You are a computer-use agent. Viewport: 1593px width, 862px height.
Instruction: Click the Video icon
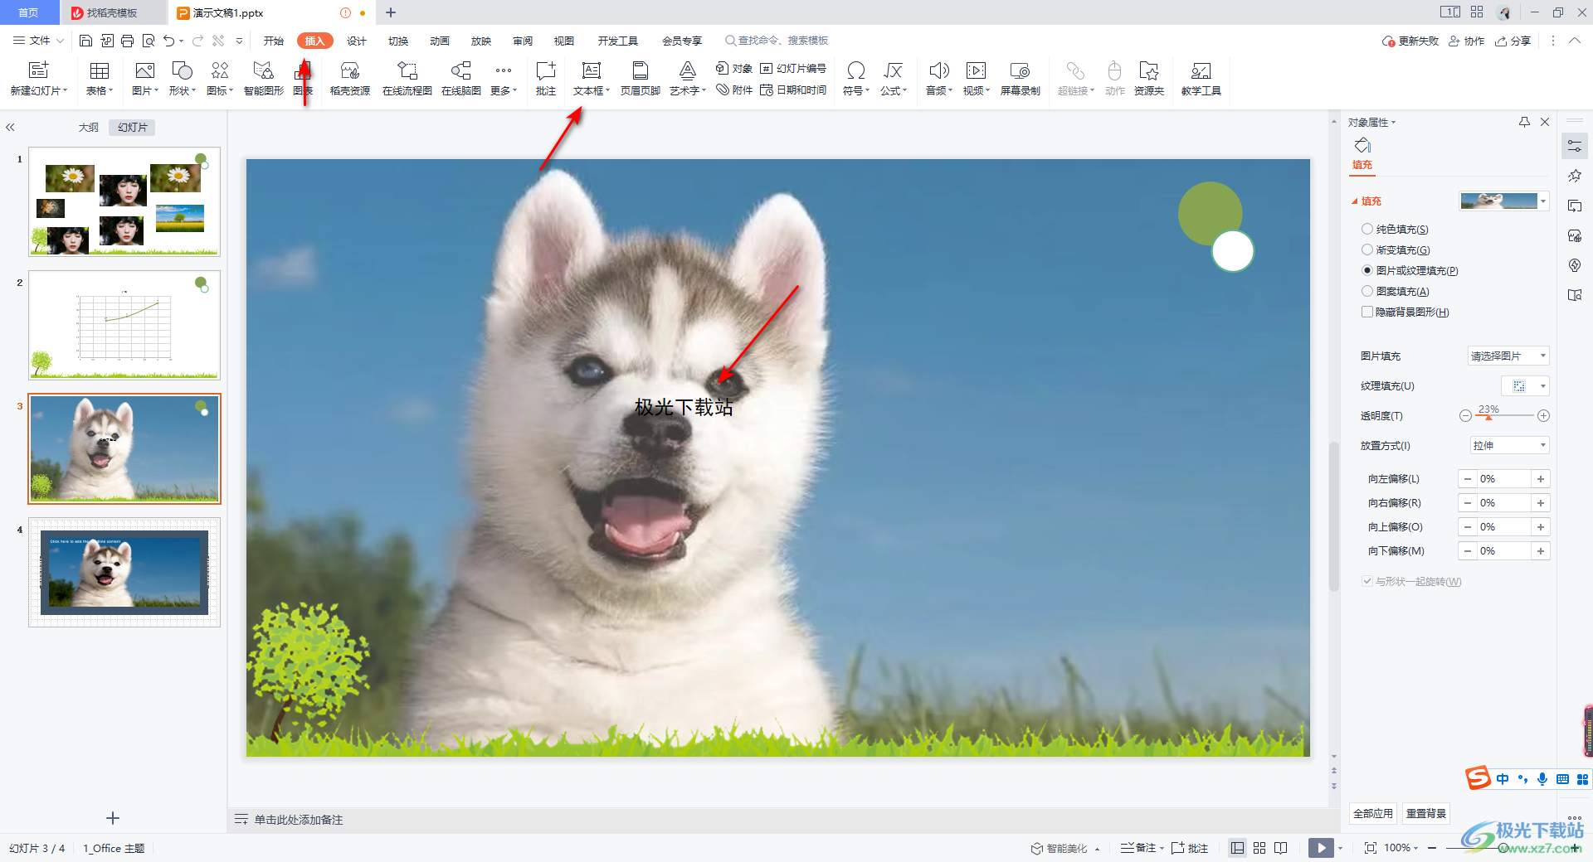point(976,71)
